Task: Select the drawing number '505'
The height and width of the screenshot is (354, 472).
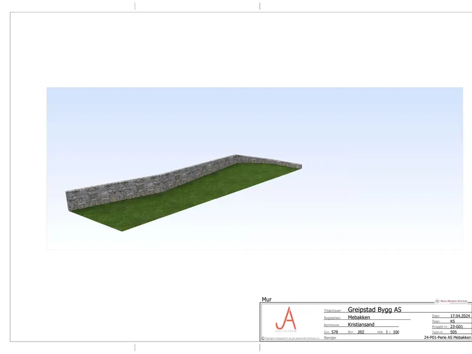Action: 454,332
